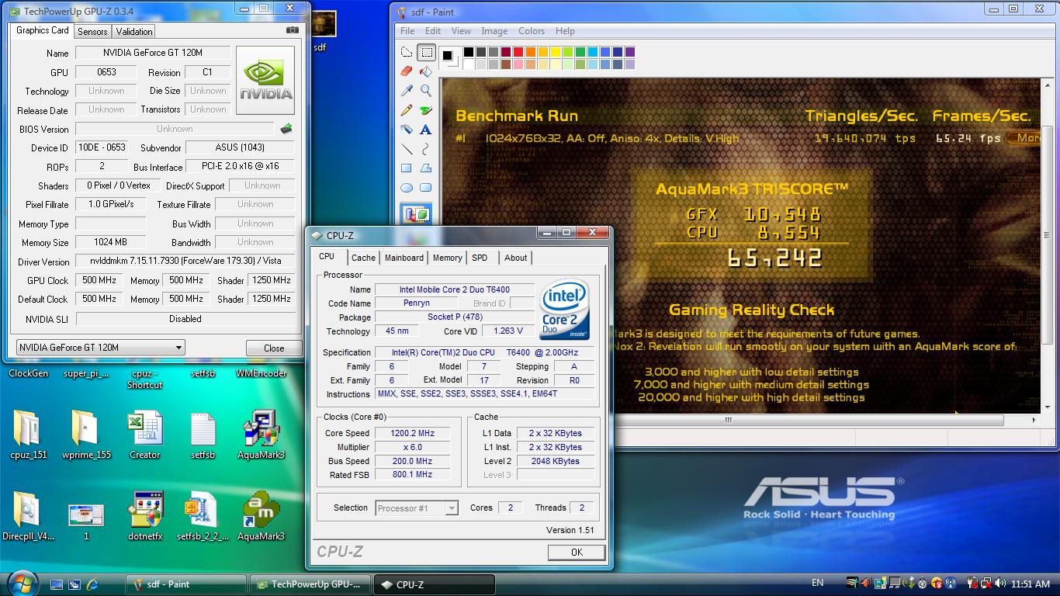Click the BIOS save chip icon in GPU-Z
The image size is (1060, 596).
(x=286, y=129)
